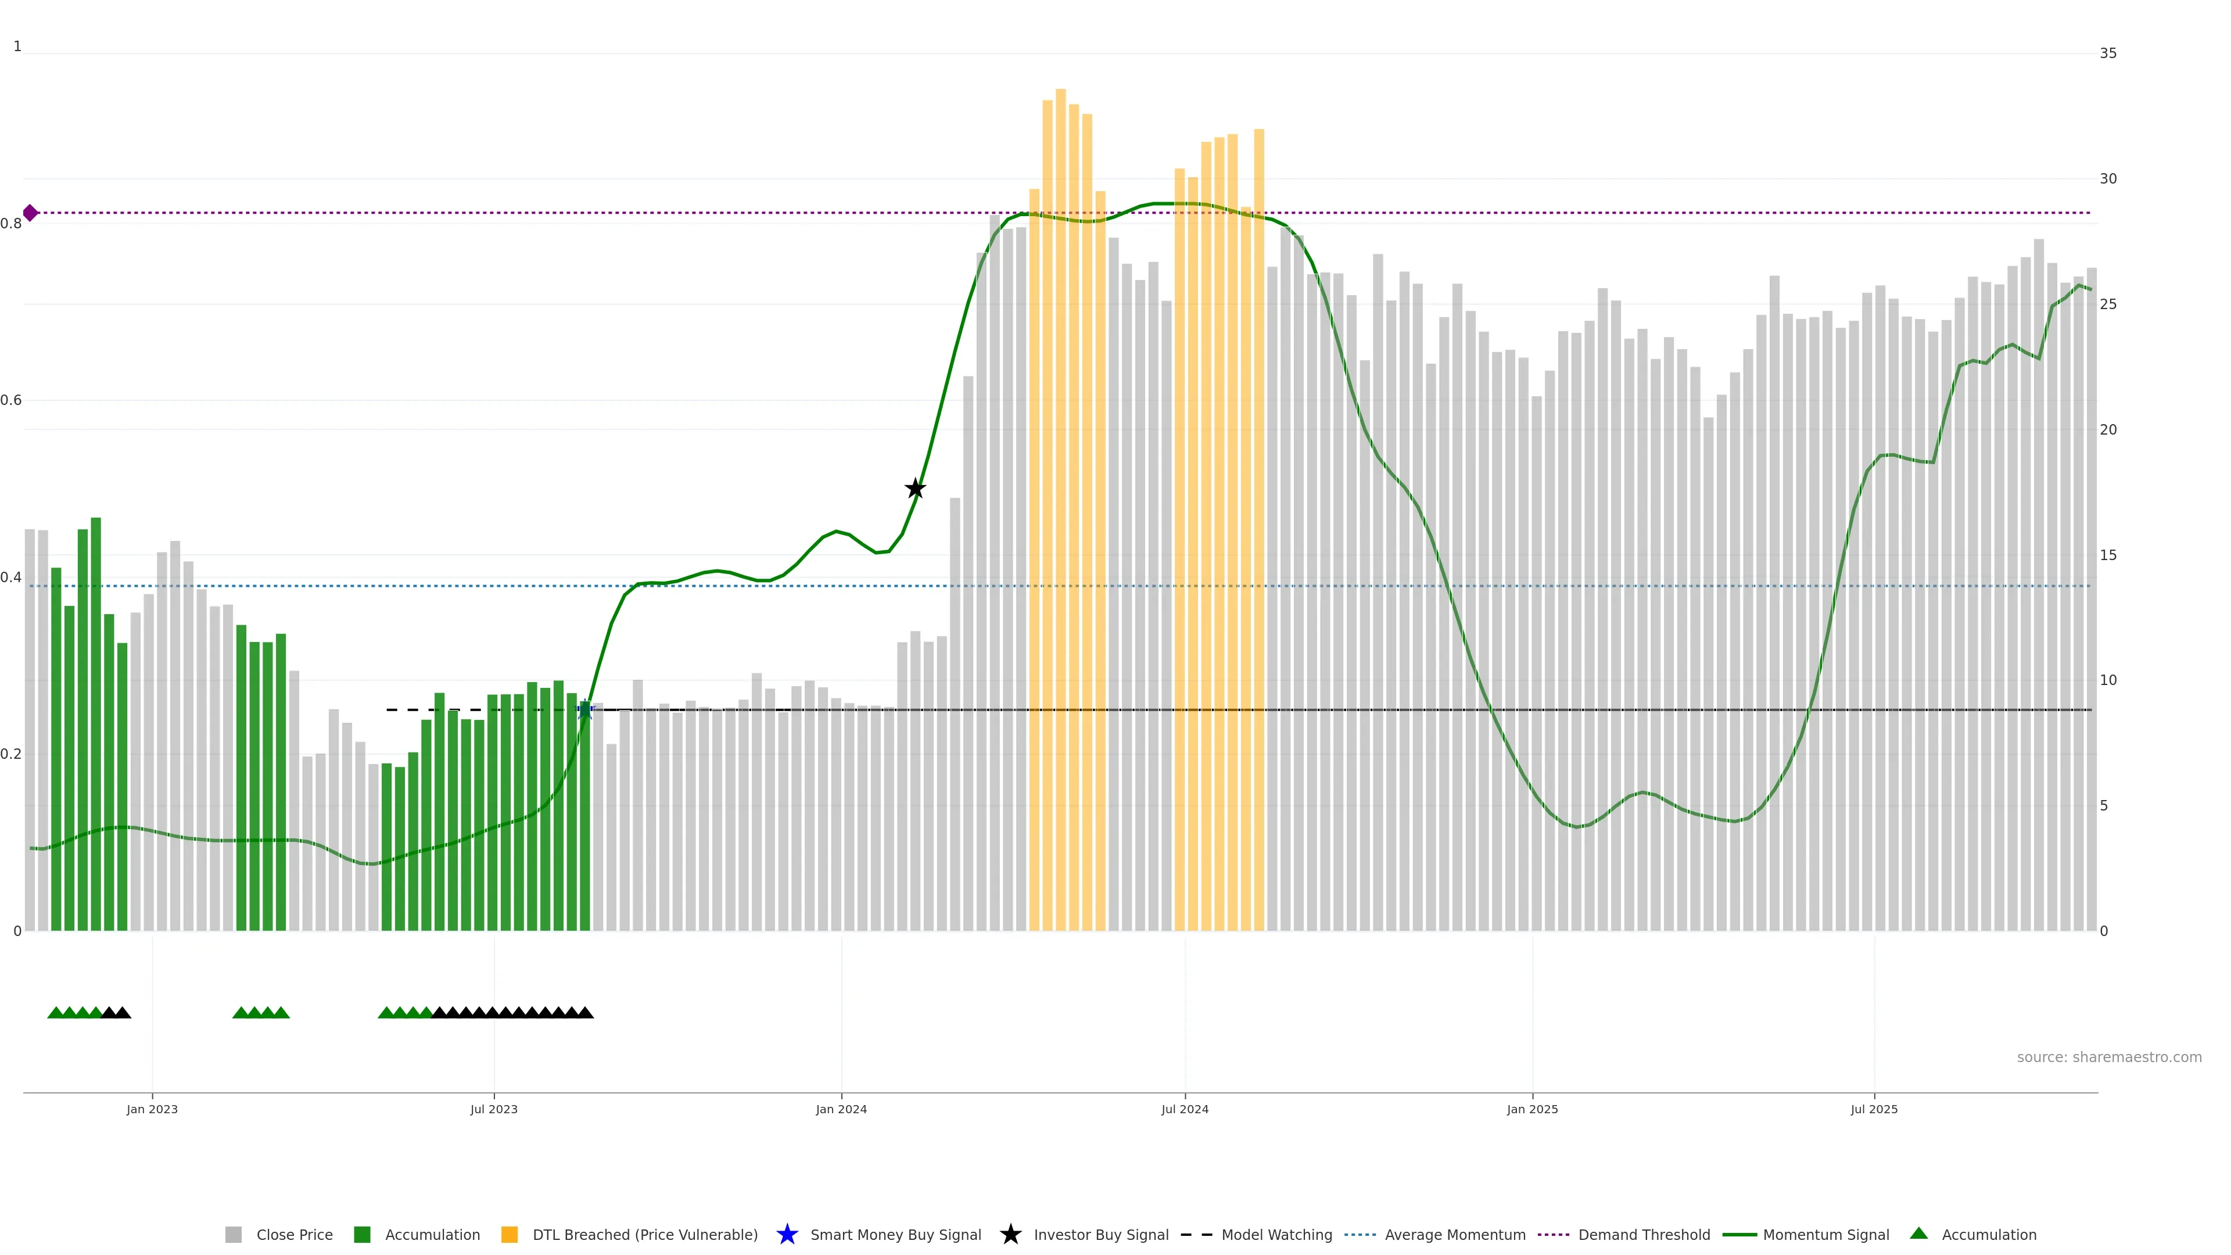Click the Model Watching dashed line legend icon
This screenshot has width=2231, height=1255.
pos(1196,1234)
